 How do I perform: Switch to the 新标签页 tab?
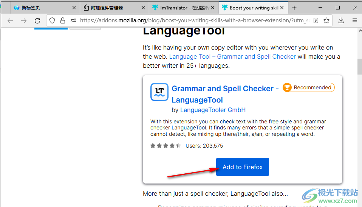tap(45, 8)
